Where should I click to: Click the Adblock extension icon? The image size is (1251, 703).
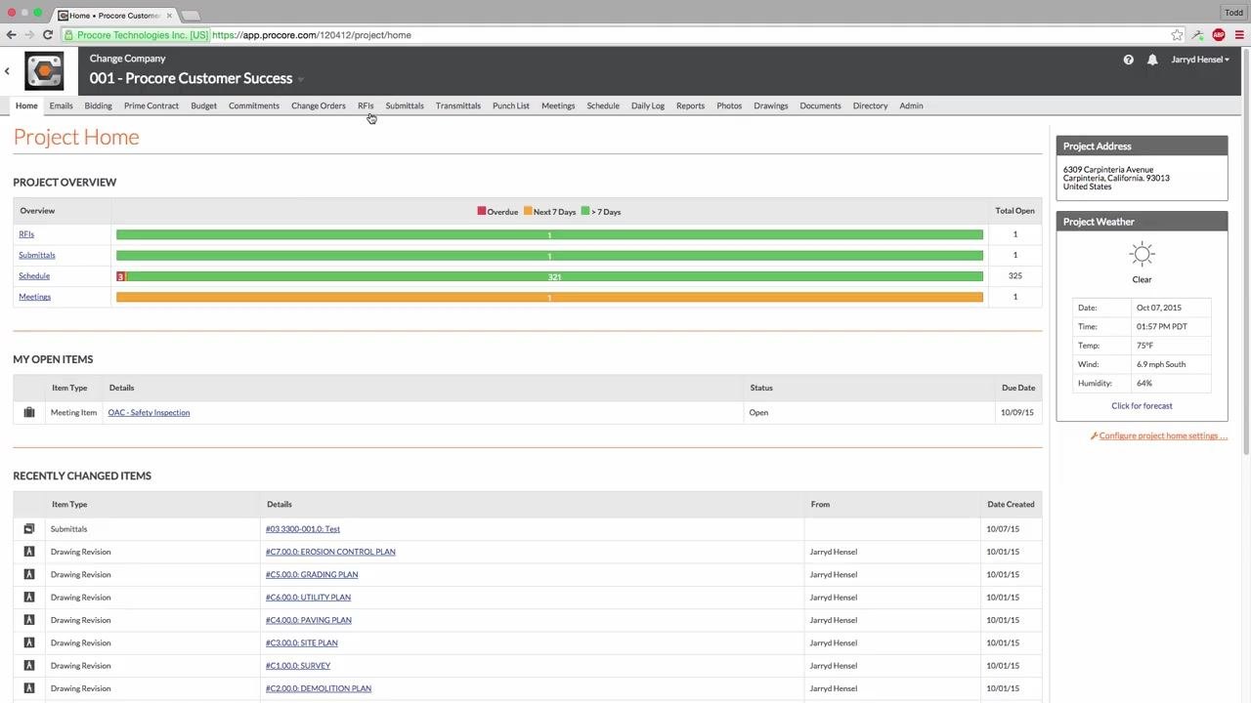pyautogui.click(x=1218, y=35)
